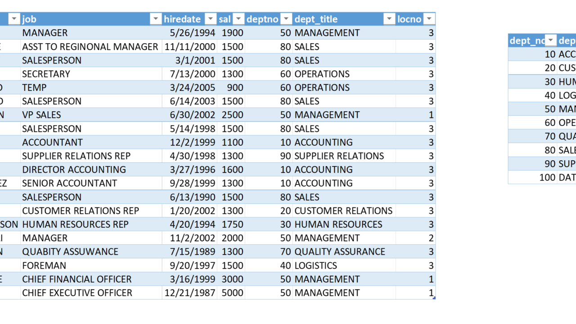This screenshot has height=324, width=576.
Task: Click hire date 6/13/1990
Action: point(189,197)
